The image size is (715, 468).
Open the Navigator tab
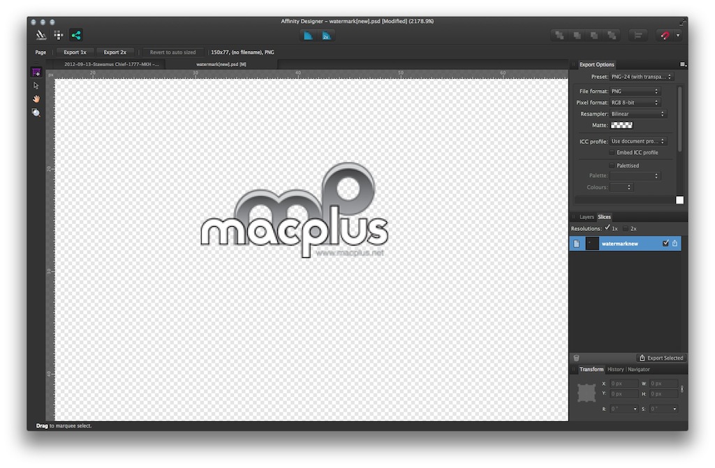click(639, 370)
